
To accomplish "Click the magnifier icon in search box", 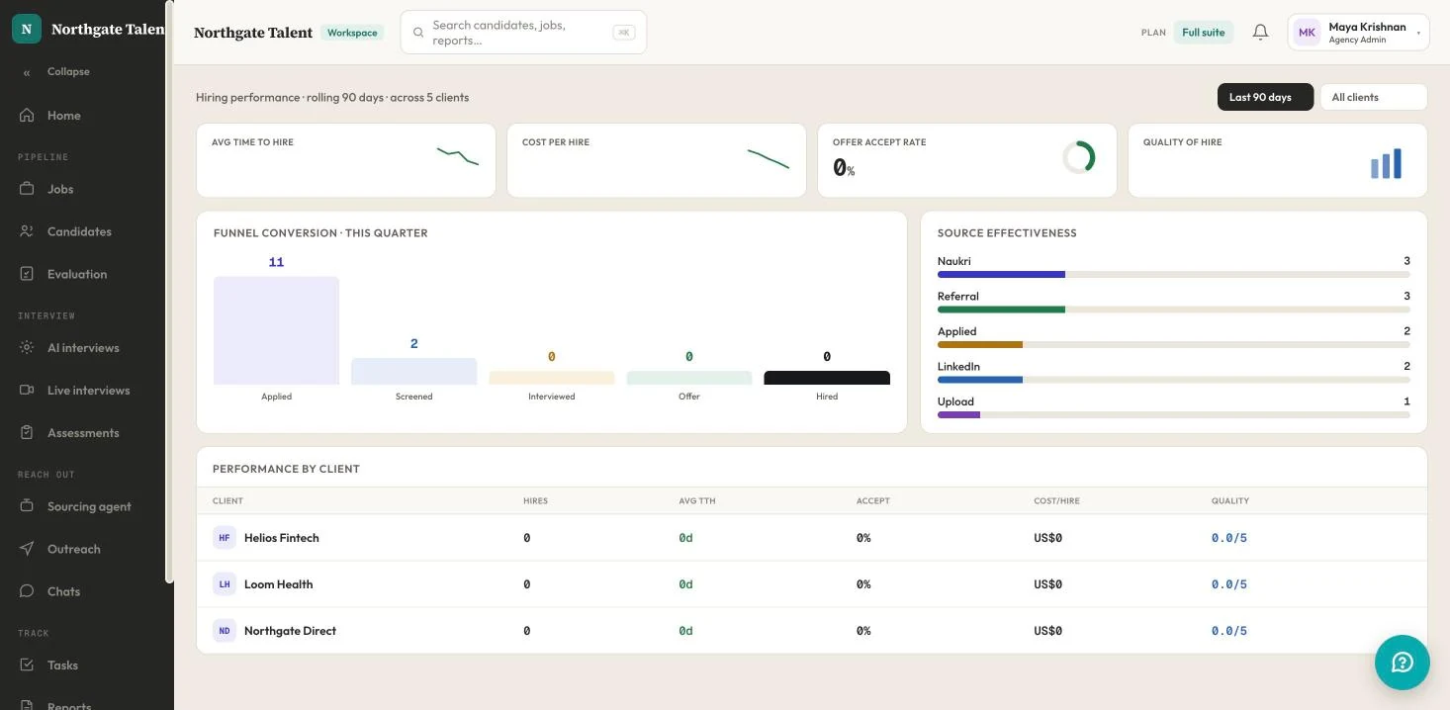I will [x=418, y=33].
